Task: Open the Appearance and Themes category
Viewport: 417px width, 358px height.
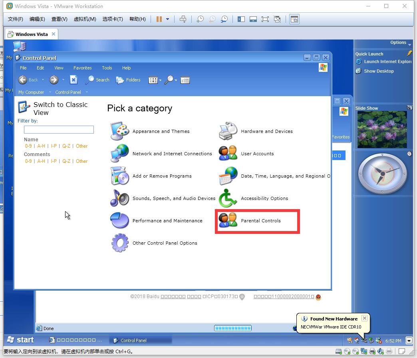Action: (150, 131)
